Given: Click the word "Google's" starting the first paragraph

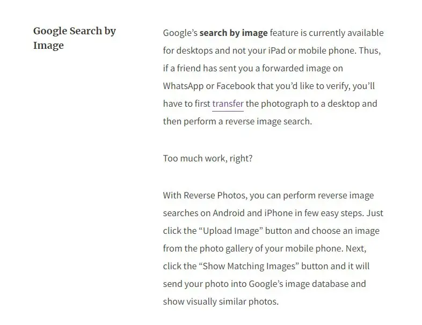Looking at the screenshot, I should (x=180, y=33).
